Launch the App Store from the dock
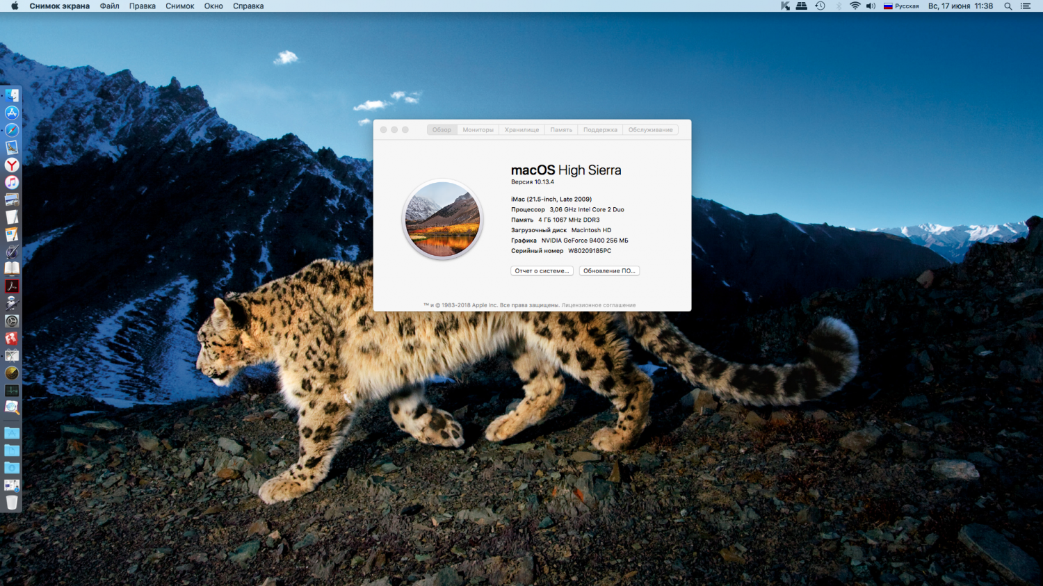 [12, 113]
